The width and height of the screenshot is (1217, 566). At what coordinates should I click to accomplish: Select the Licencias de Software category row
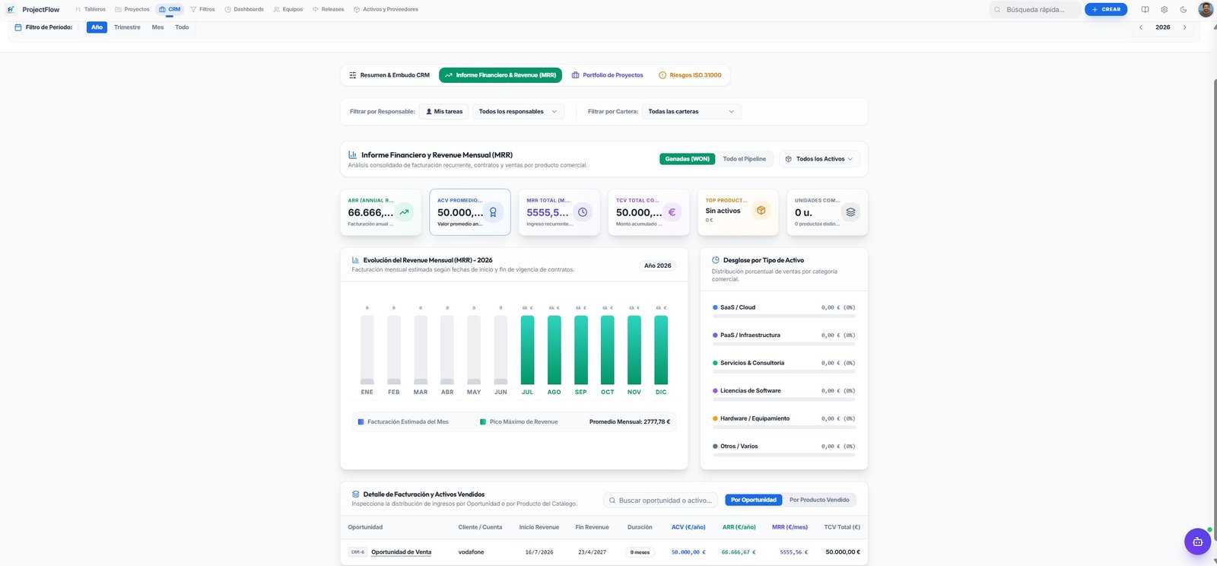pos(783,393)
